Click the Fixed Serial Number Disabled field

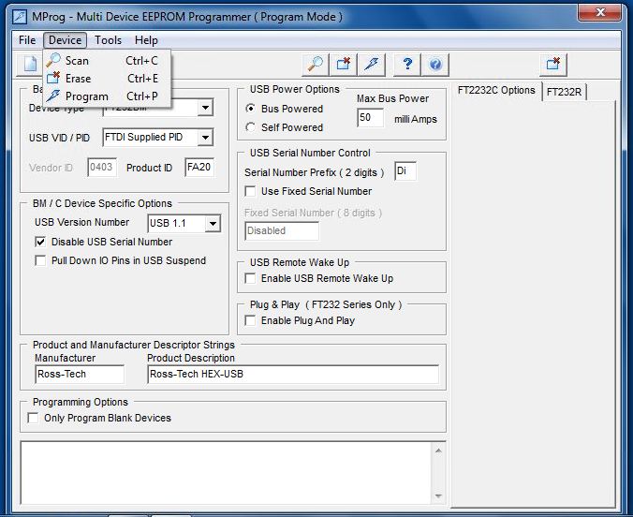coord(281,230)
